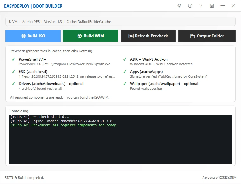Click the PowerShell 7.6.6 pwsh.exe path text

[64, 64]
